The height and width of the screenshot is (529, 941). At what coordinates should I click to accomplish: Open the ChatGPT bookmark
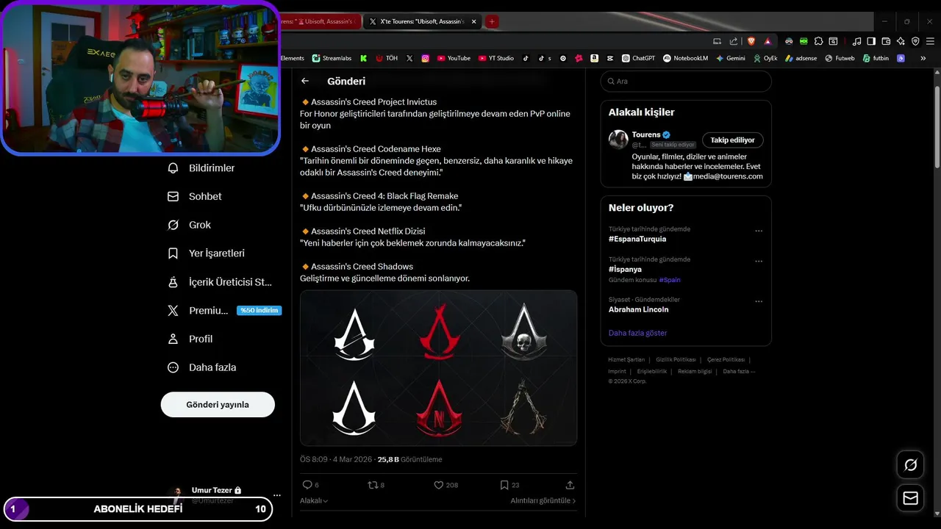coord(638,58)
